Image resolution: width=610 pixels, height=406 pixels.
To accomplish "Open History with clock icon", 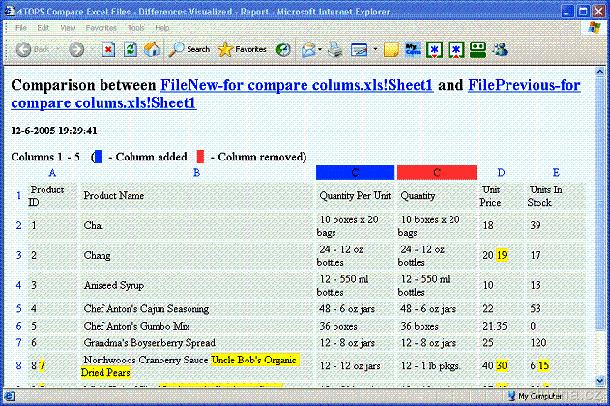I will pos(283,49).
